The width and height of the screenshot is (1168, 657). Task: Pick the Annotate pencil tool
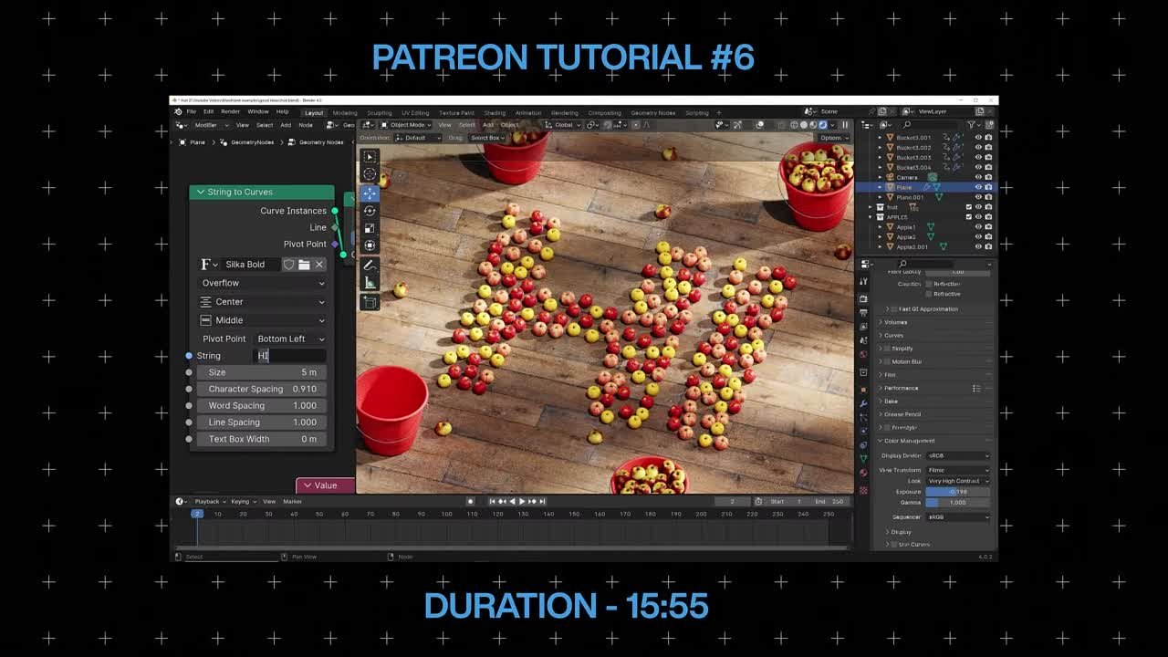(x=370, y=265)
